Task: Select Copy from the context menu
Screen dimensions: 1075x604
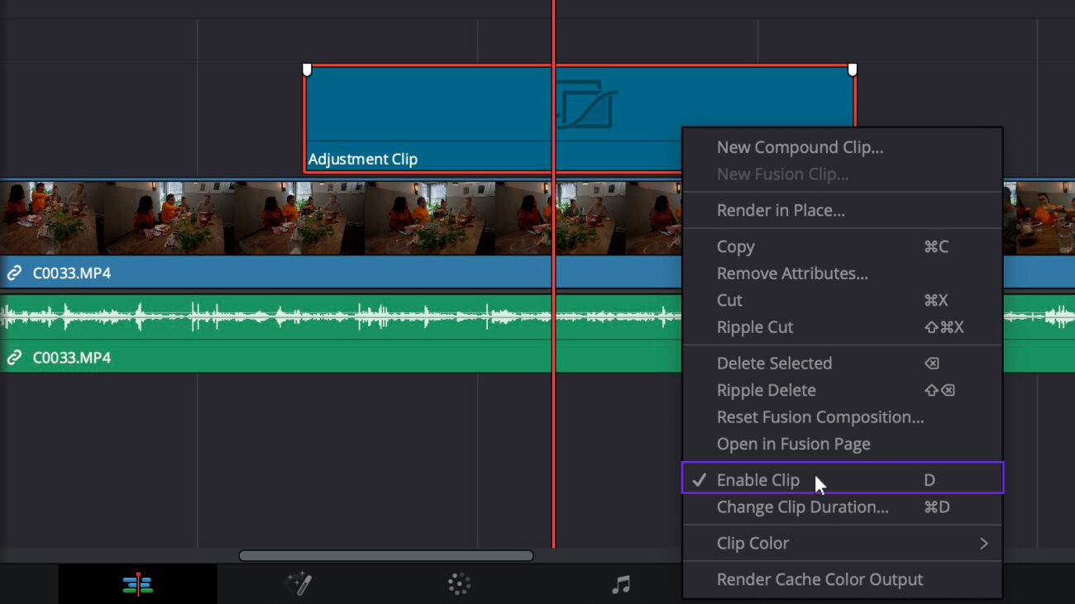Action: pos(735,246)
